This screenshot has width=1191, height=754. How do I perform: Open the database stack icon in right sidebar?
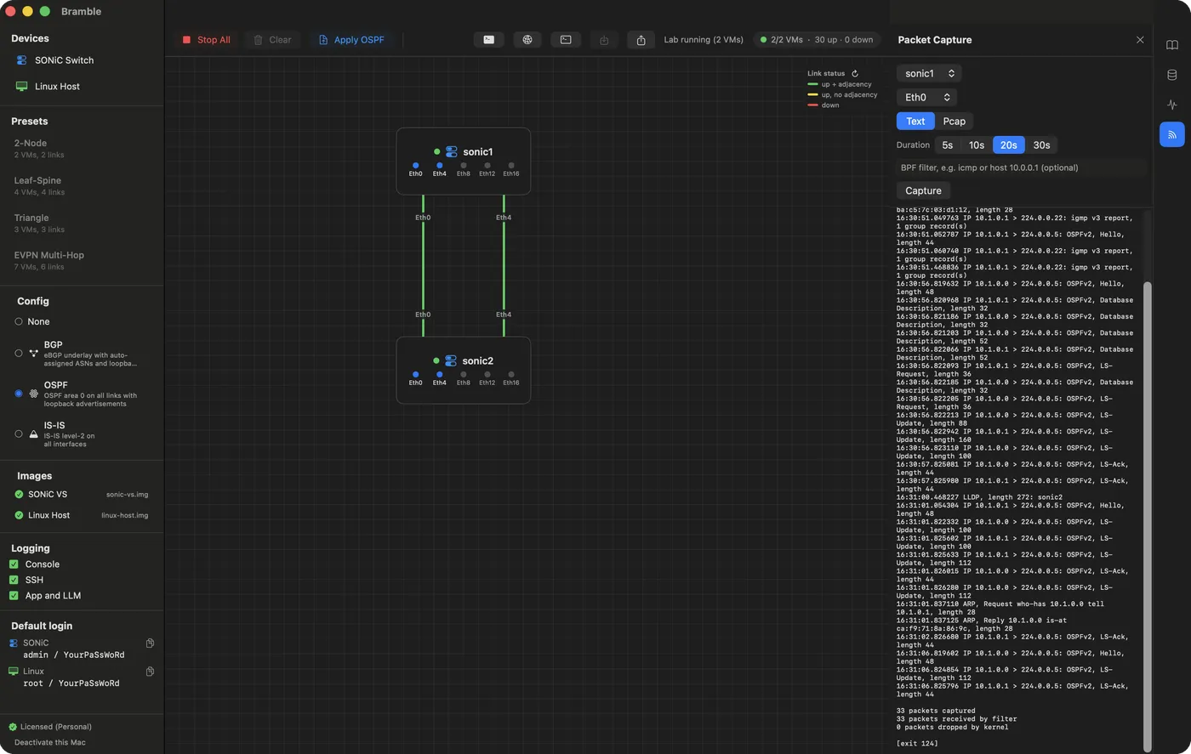tap(1172, 75)
